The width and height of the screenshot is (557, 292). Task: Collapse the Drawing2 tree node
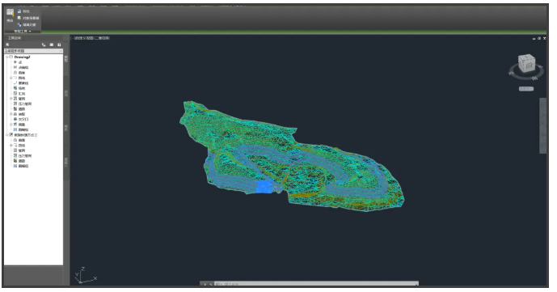pos(6,57)
